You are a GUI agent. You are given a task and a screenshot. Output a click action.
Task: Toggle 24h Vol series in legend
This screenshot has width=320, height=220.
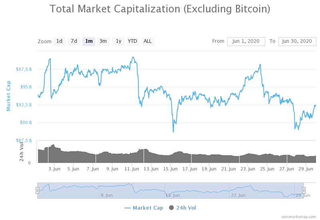pyautogui.click(x=186, y=208)
